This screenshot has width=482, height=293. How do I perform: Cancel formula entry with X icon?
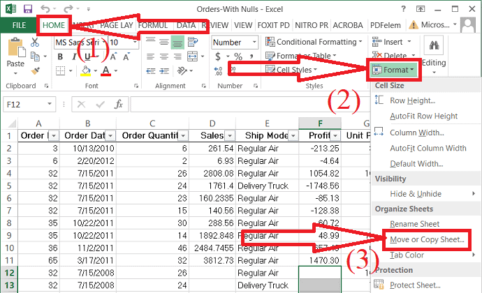point(82,105)
